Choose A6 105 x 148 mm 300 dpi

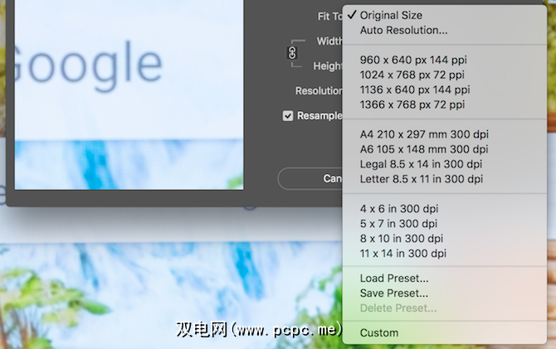pyautogui.click(x=444, y=149)
